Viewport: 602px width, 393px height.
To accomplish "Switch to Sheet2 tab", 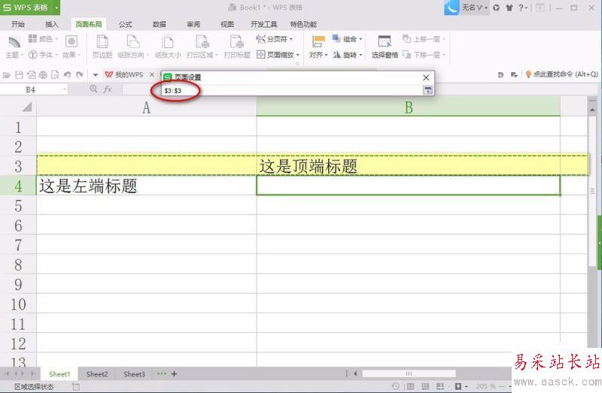I will (97, 373).
